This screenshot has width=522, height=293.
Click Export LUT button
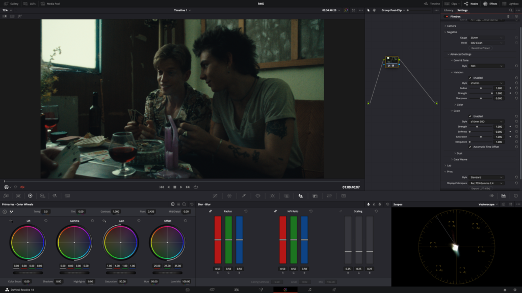pos(480,188)
